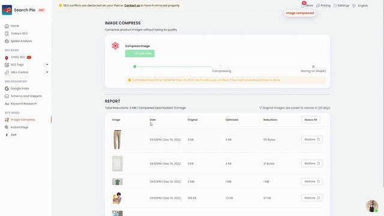
Task: Click the Speed Analysis gauge icon
Action: click(7, 41)
